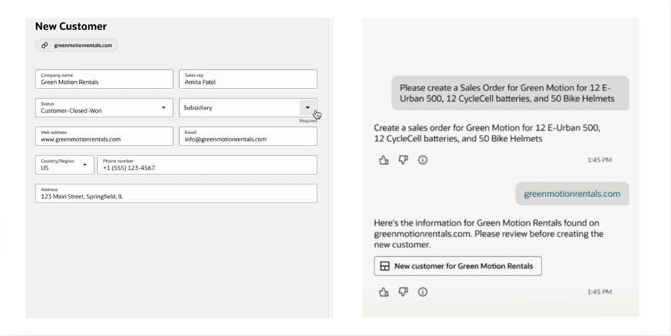Focus the Email input field
The image size is (671, 336).
(248, 137)
